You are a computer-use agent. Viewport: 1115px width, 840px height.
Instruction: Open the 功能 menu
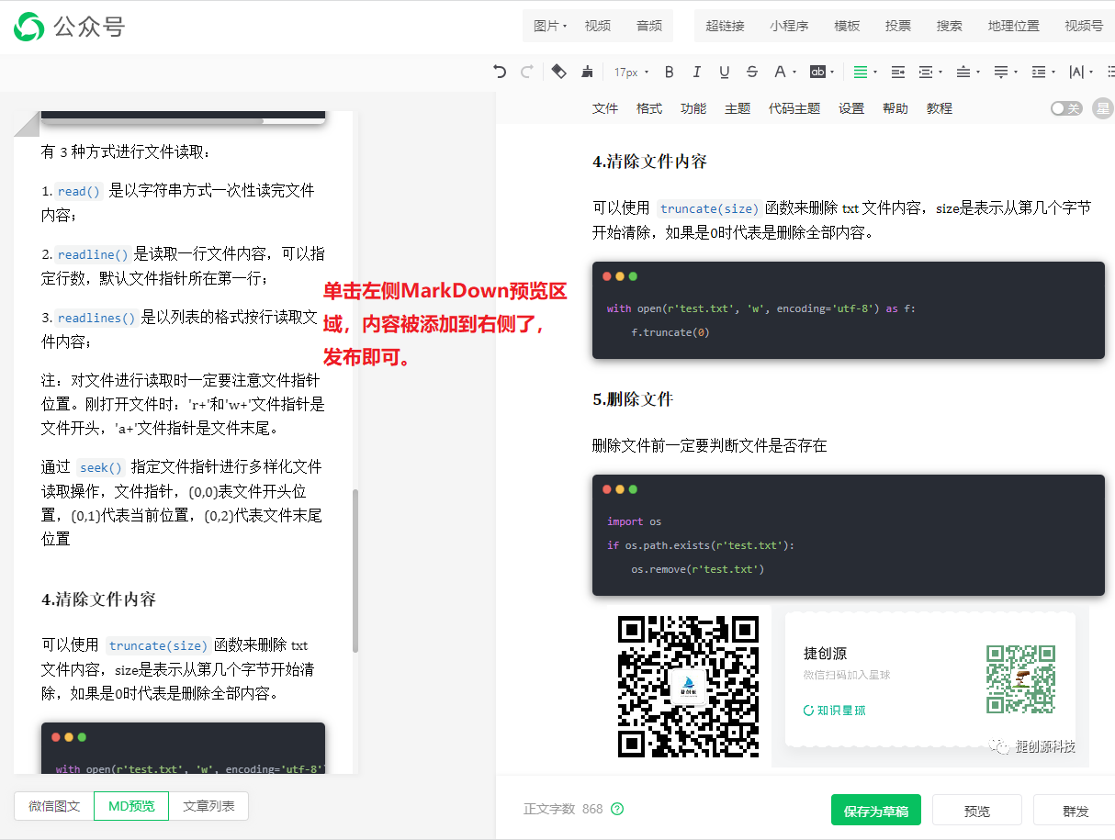tap(693, 108)
